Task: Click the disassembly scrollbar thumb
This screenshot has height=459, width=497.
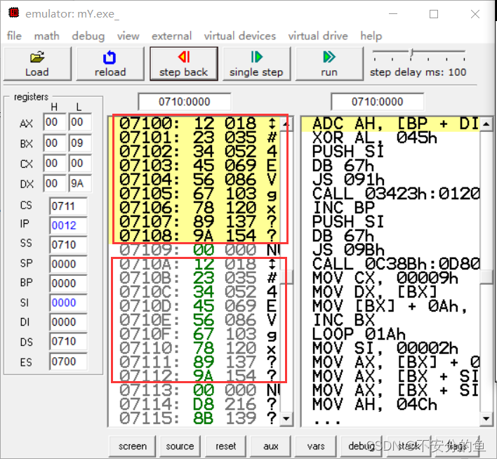Action: click(x=486, y=277)
